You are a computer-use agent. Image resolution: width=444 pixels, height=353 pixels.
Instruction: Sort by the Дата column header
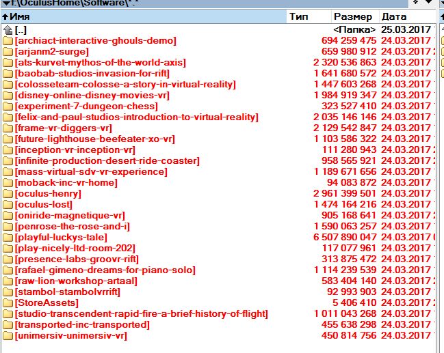point(408,16)
